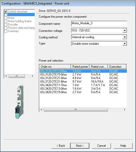
Task: Click the power unit list scrollbar right arrow
Action: [125, 110]
